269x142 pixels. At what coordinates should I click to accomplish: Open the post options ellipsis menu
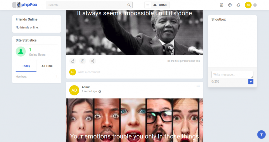(198, 86)
